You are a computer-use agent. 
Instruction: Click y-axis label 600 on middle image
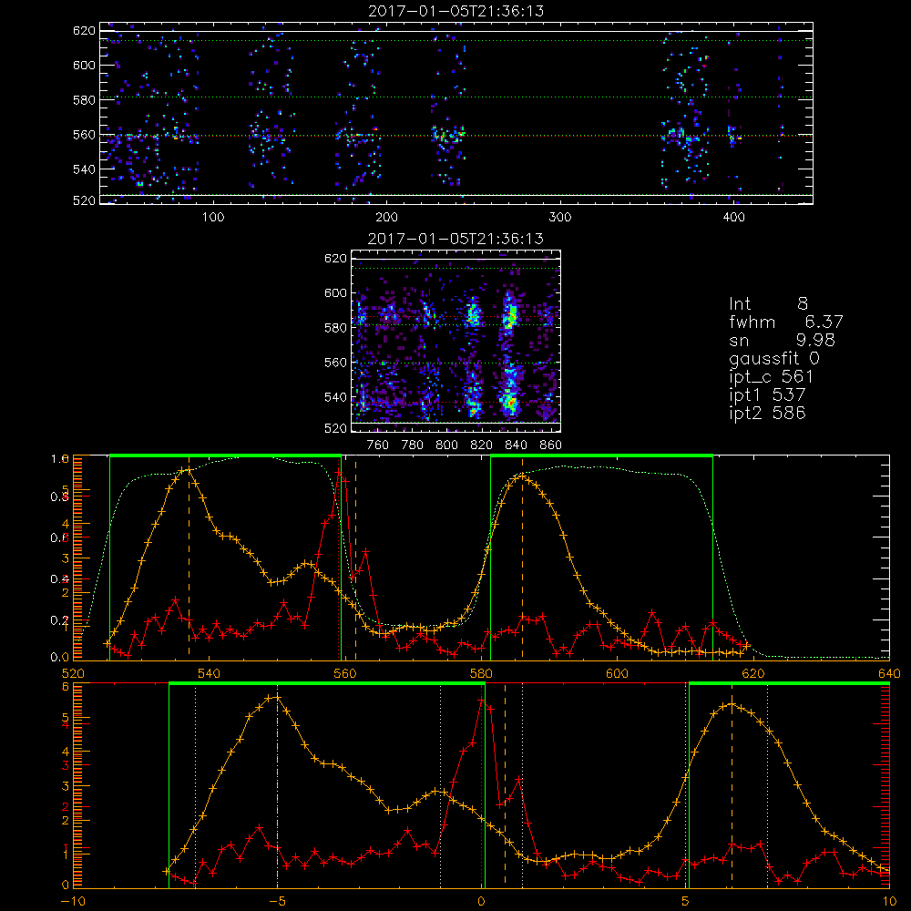(x=336, y=292)
